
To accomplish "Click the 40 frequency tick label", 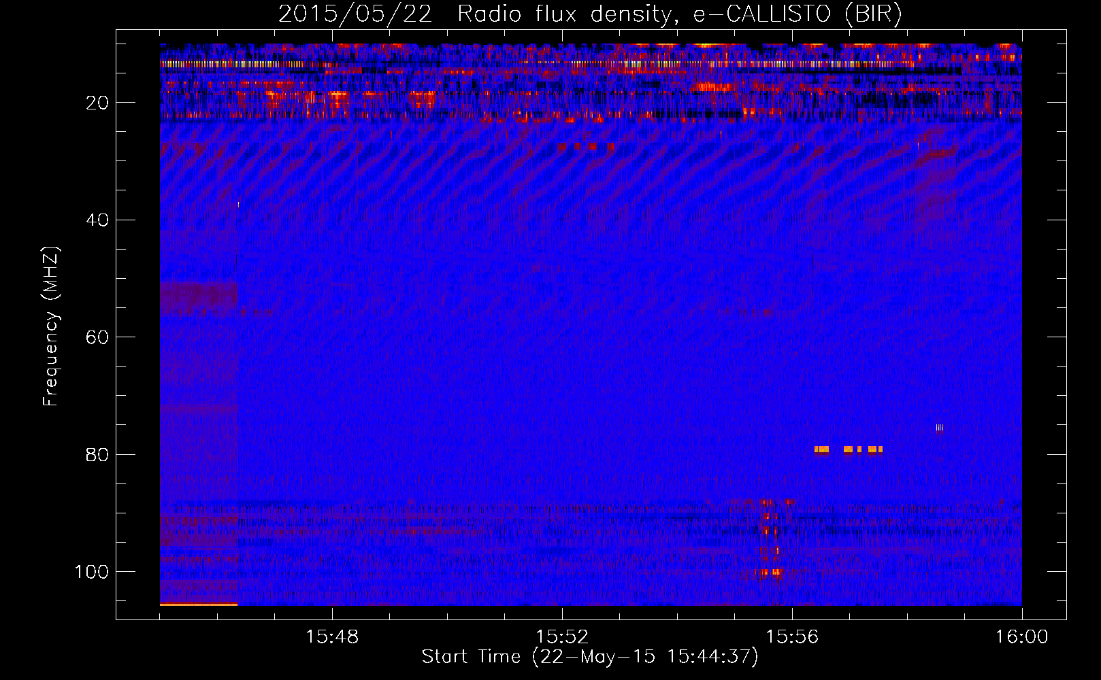I will coord(98,220).
